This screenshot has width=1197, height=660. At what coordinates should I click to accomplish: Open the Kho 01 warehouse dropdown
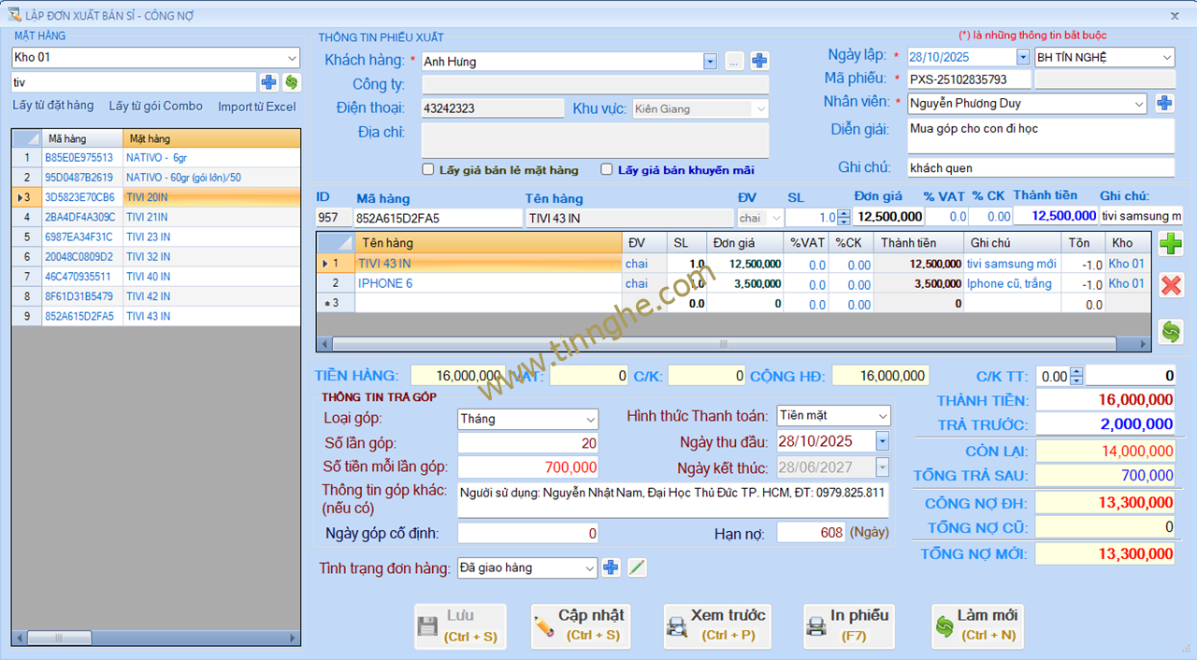click(x=292, y=58)
